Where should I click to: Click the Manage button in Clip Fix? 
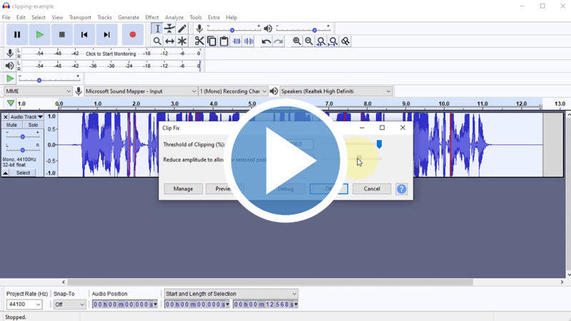point(183,189)
